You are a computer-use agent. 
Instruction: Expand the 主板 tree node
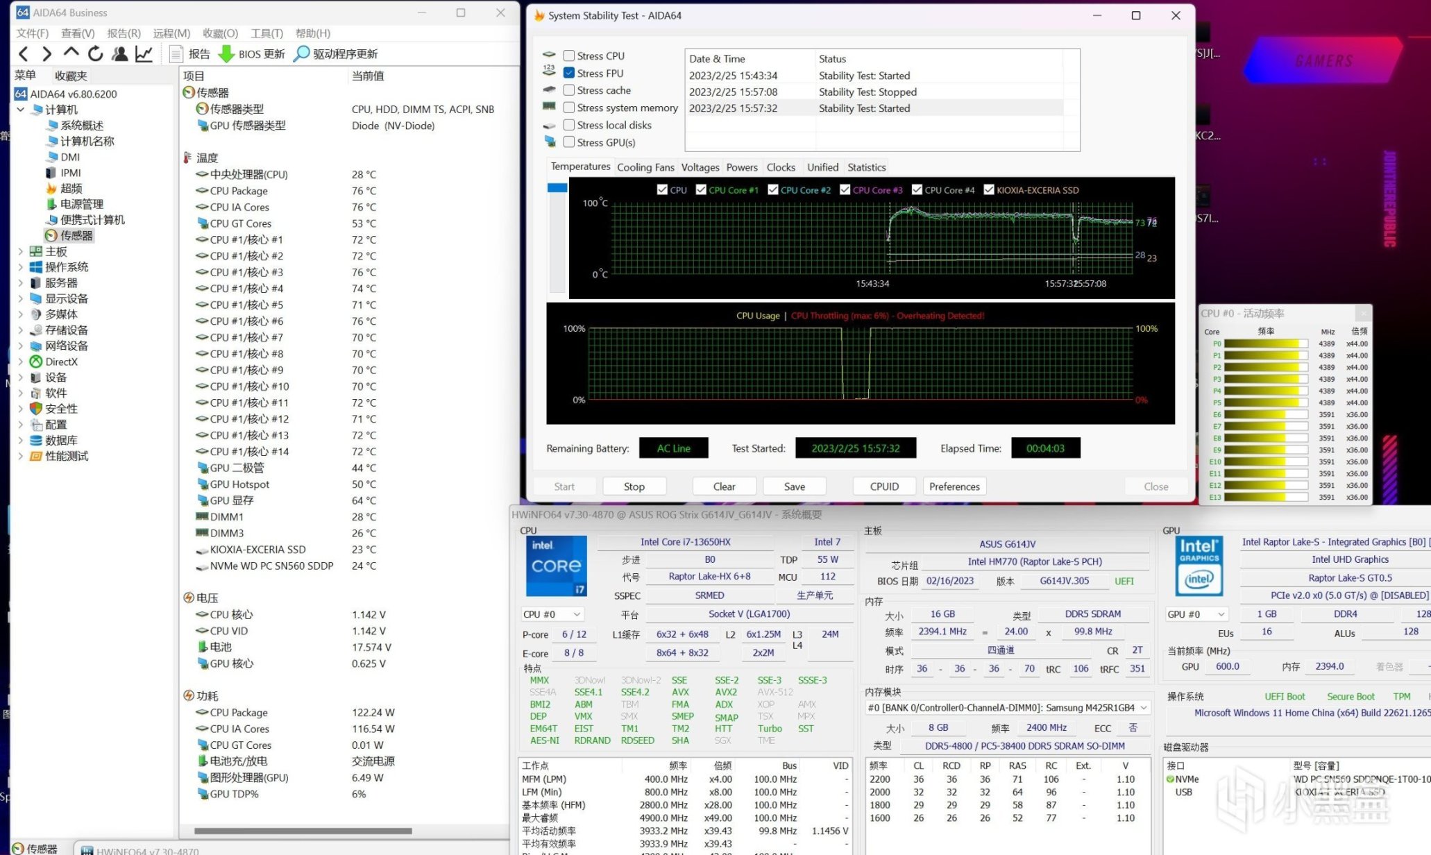coord(20,251)
